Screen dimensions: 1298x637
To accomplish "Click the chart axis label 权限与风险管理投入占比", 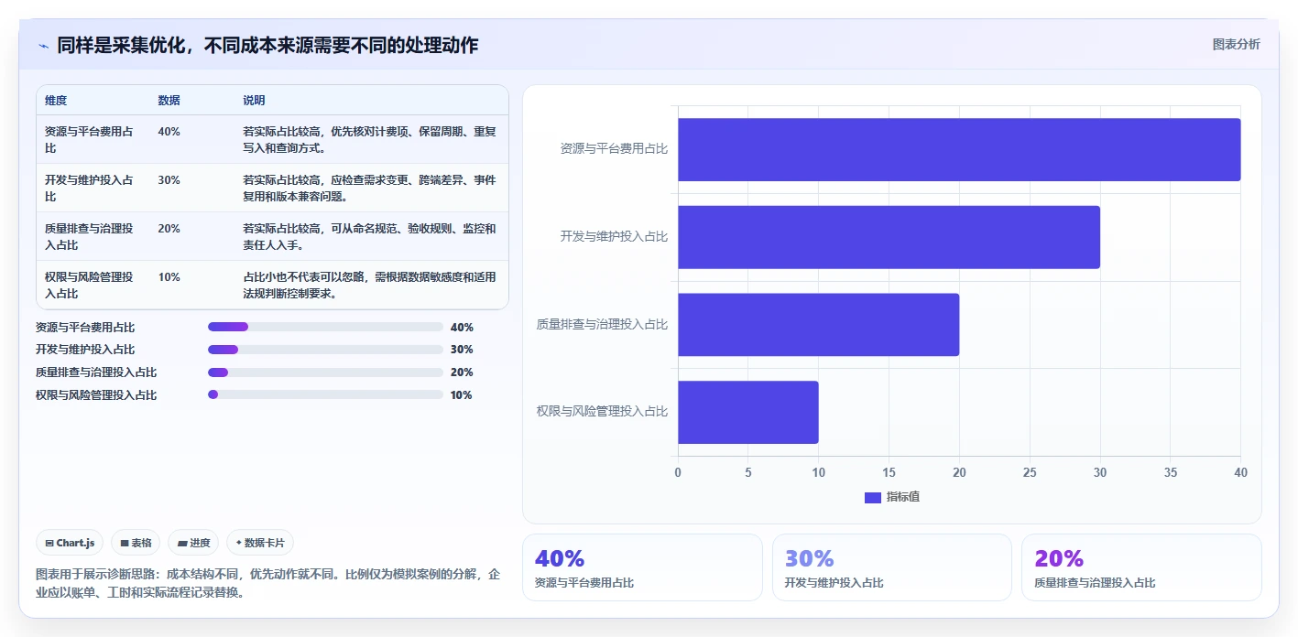I will 603,411.
